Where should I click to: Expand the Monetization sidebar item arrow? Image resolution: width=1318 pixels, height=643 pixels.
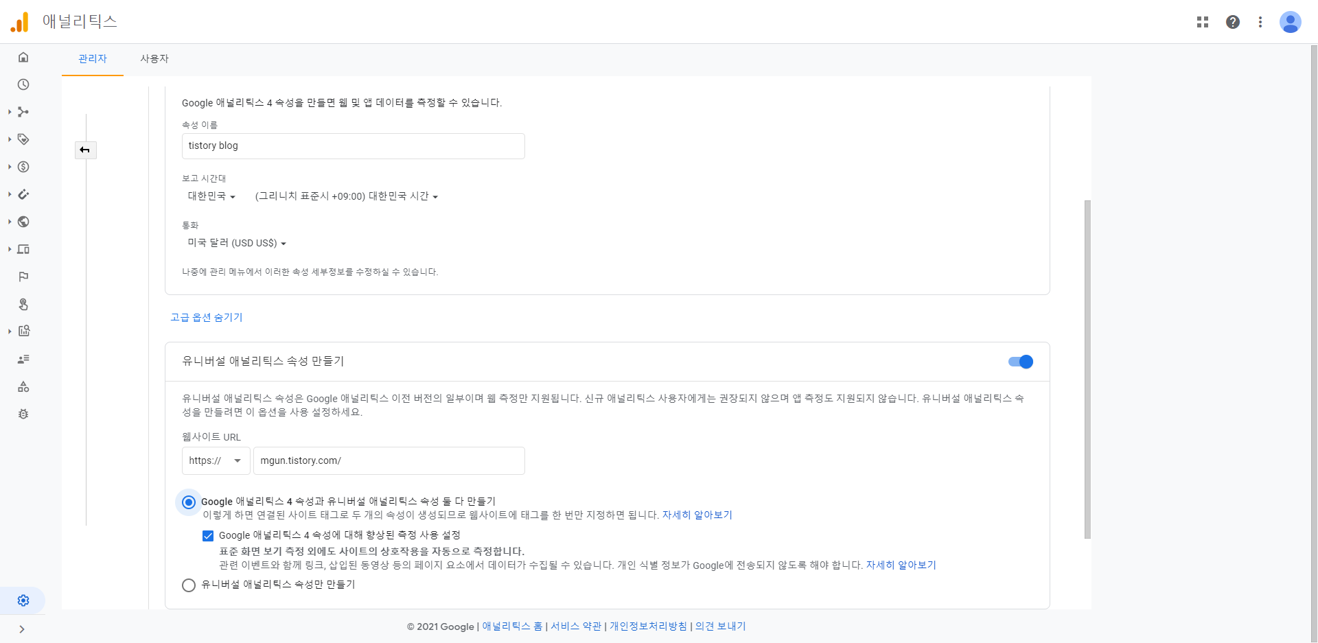10,167
